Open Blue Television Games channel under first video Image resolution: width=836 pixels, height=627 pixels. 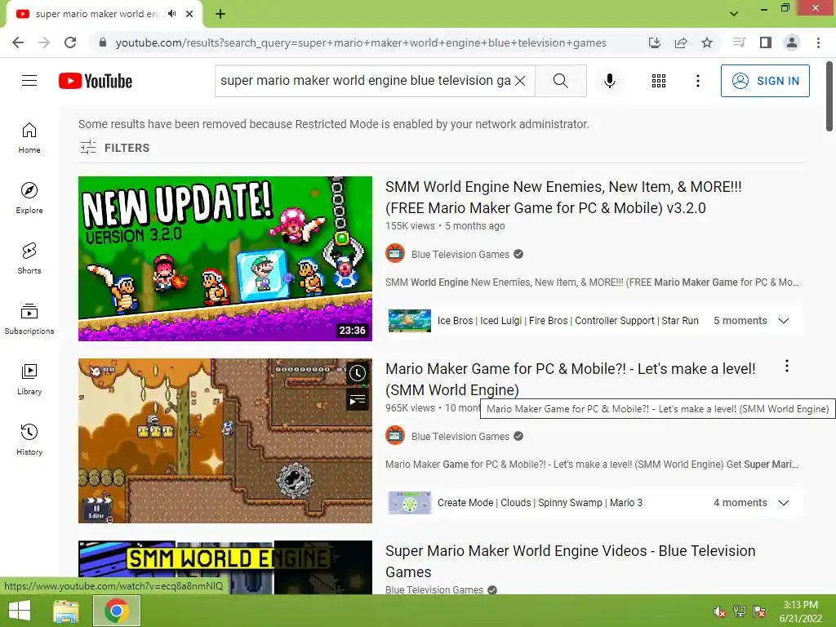460,255
